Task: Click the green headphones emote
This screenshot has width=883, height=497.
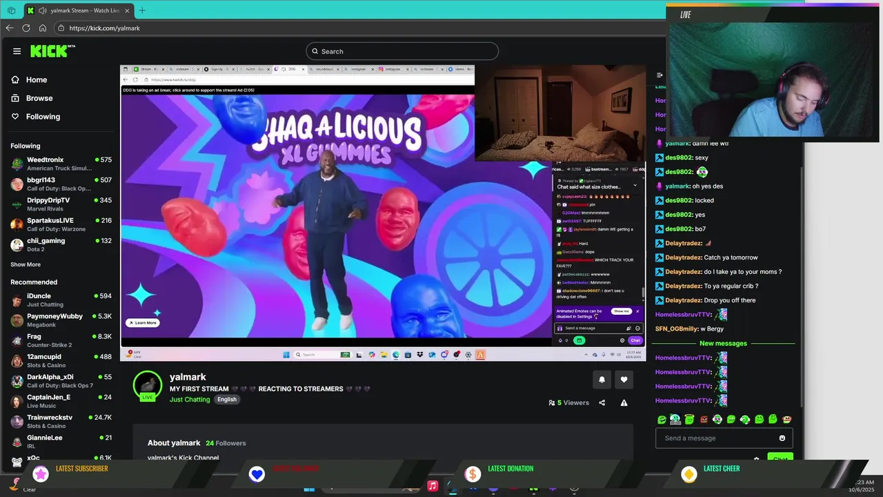Action: pos(745,419)
